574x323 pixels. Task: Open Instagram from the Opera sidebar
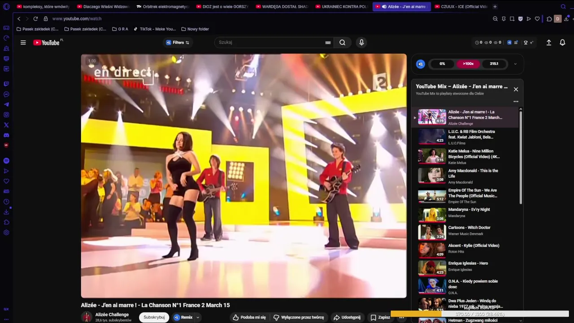click(x=6, y=115)
